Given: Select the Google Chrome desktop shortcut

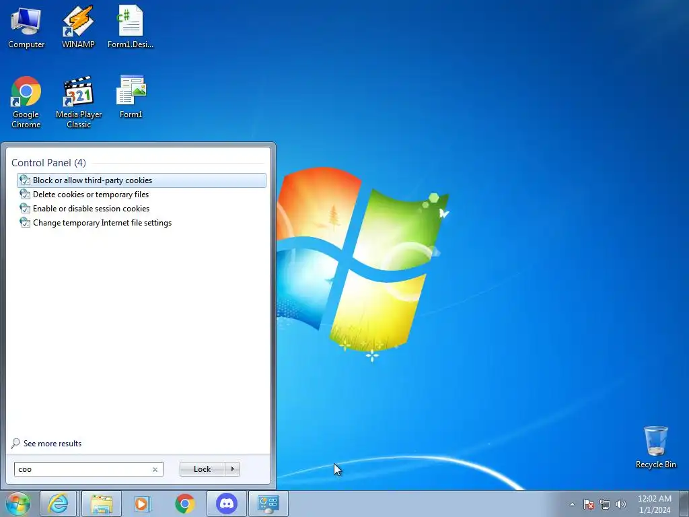Looking at the screenshot, I should 26,102.
